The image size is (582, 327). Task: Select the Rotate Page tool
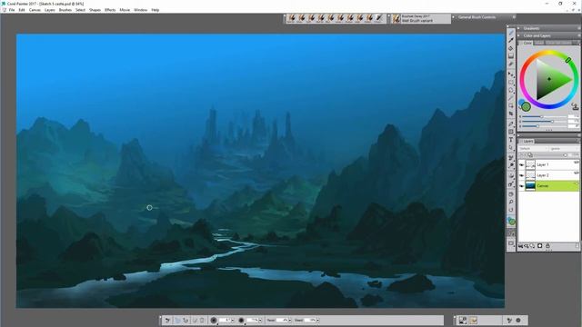pos(511,210)
